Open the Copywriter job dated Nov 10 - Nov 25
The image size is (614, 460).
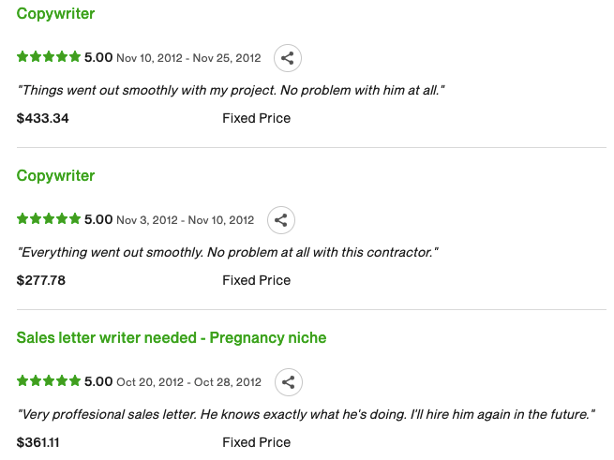click(x=55, y=14)
